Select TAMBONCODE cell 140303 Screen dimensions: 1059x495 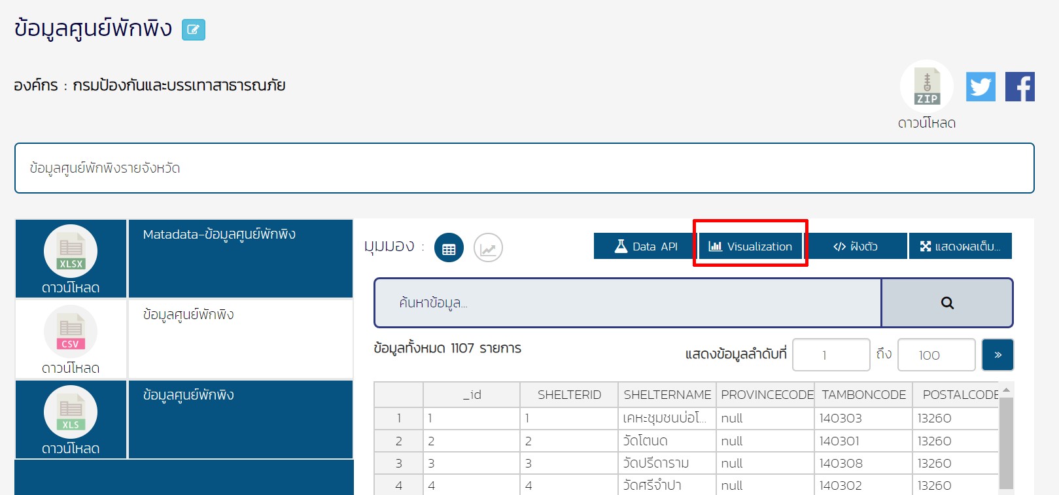[863, 418]
